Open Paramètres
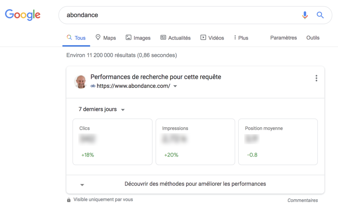The width and height of the screenshot is (338, 209). (284, 38)
